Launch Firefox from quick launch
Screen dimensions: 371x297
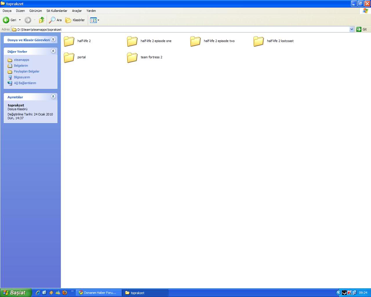point(65,293)
